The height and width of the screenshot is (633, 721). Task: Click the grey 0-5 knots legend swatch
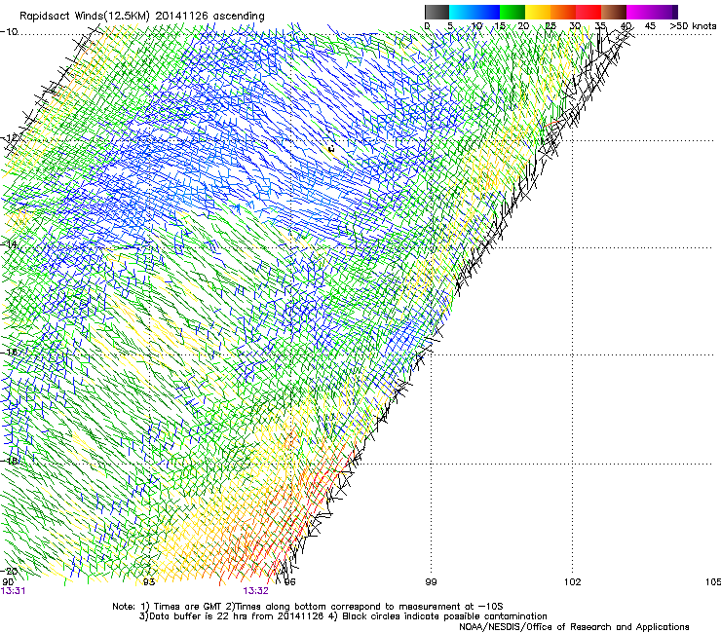pos(436,12)
